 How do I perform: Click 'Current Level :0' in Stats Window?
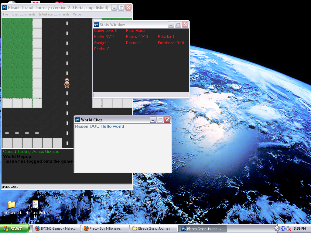point(105,31)
